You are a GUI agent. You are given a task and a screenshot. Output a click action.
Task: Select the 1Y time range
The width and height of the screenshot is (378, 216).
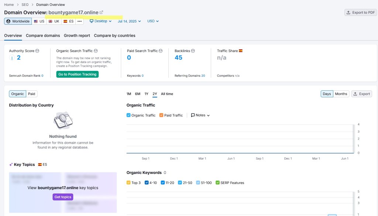(x=147, y=94)
